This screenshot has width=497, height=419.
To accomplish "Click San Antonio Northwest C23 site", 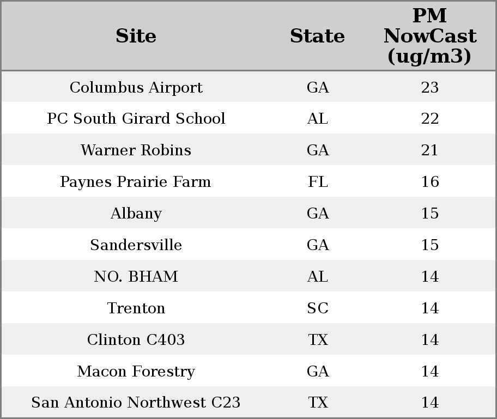I will [x=136, y=403].
